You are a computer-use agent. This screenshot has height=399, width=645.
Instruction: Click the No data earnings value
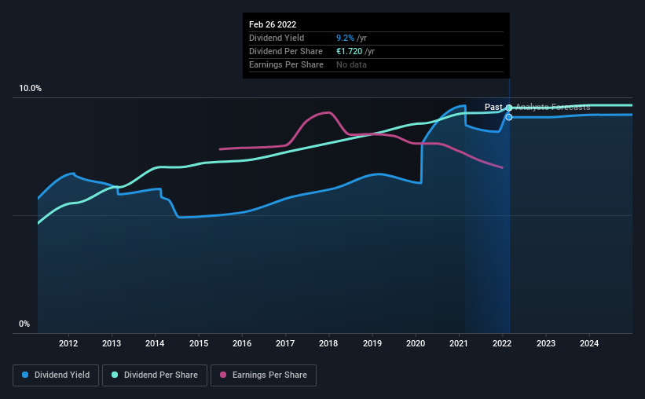pos(351,64)
